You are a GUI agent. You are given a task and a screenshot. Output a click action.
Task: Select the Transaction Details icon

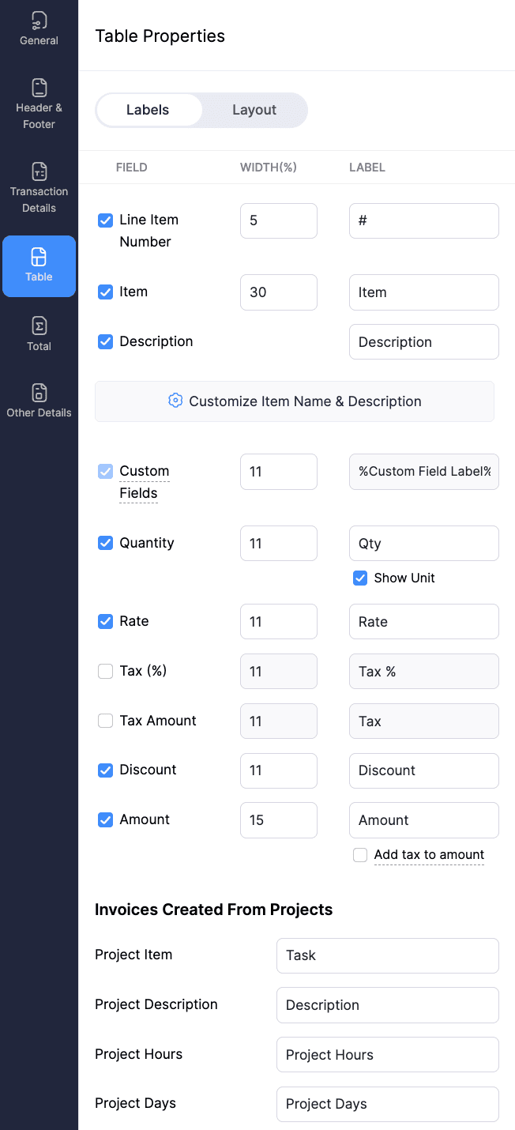[x=39, y=171]
